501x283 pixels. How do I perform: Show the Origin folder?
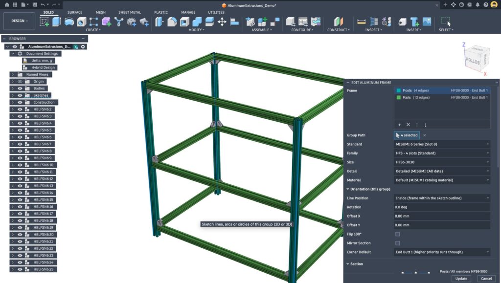pos(20,81)
